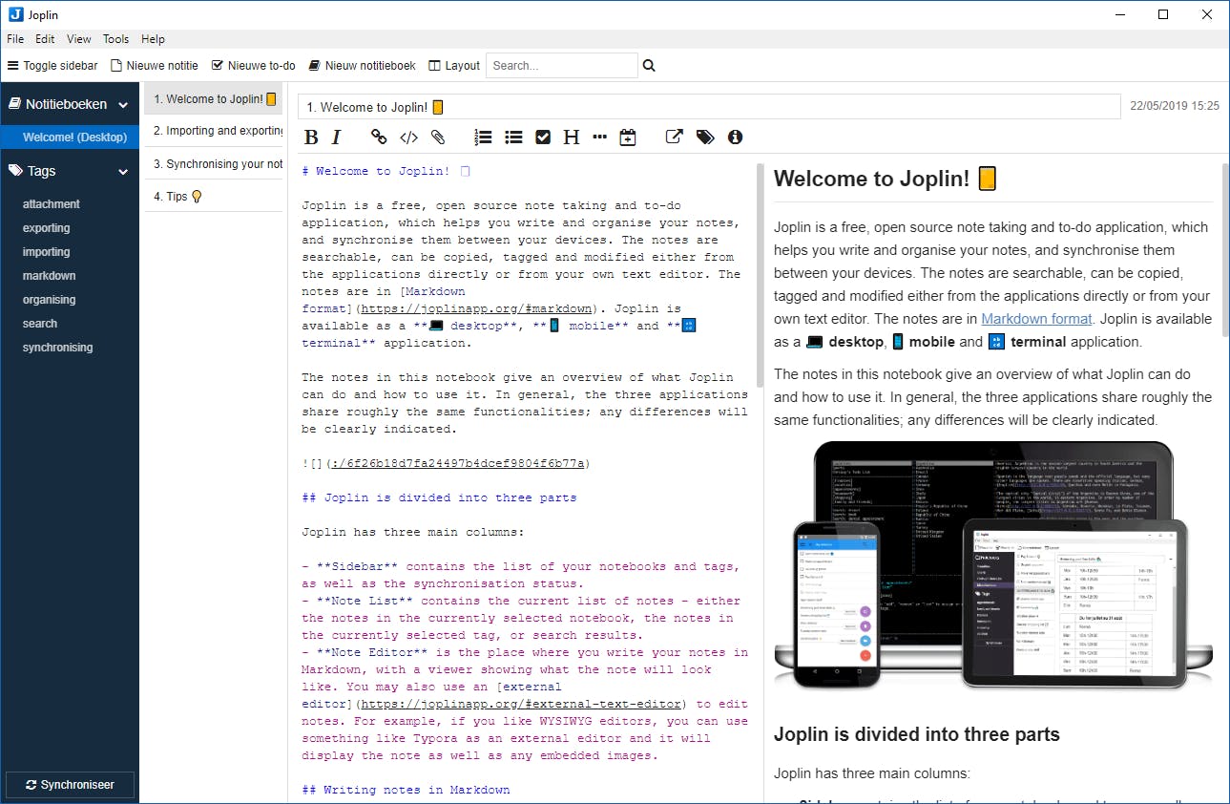This screenshot has height=804, width=1230.
Task: Filter notes by the importing tag
Action: coord(47,252)
